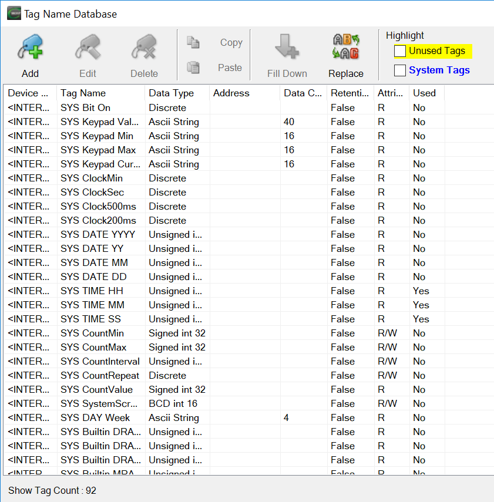The height and width of the screenshot is (502, 494).
Task: Sort by the Data Type column header
Action: [x=170, y=93]
